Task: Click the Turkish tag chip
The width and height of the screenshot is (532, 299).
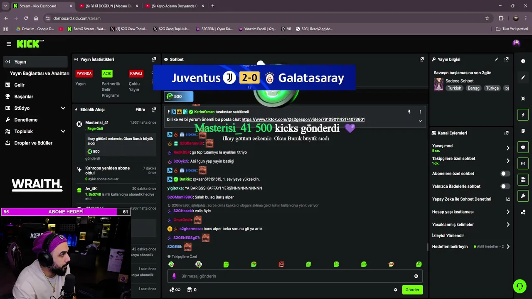Action: point(454,88)
